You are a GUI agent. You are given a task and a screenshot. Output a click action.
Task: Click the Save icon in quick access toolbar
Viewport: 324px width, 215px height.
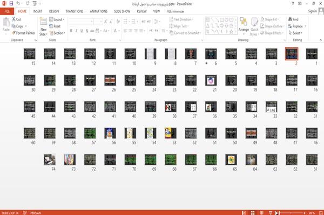(11, 4)
